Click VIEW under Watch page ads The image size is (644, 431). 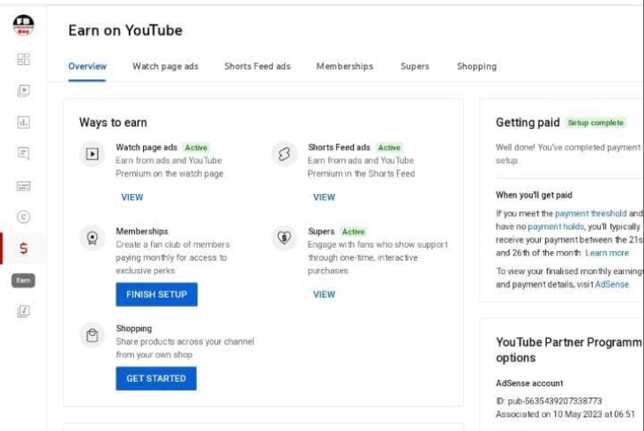pos(131,197)
